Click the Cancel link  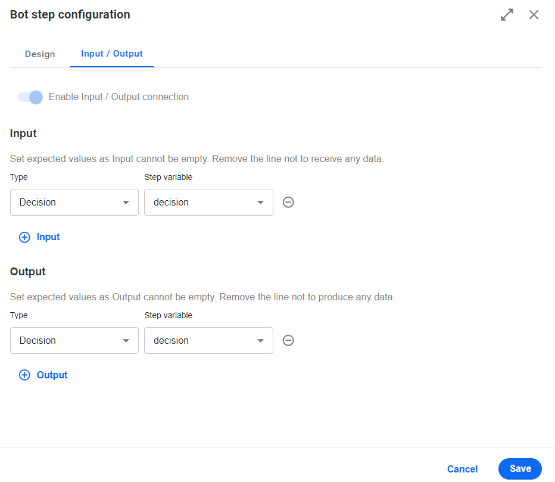coord(462,469)
